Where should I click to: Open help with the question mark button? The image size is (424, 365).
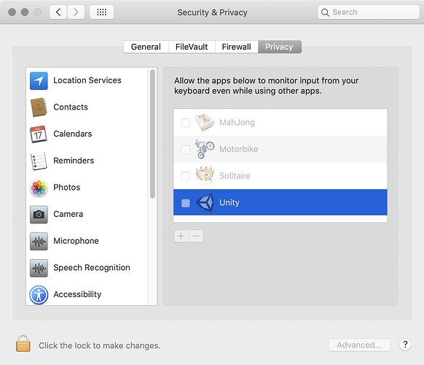coord(405,345)
